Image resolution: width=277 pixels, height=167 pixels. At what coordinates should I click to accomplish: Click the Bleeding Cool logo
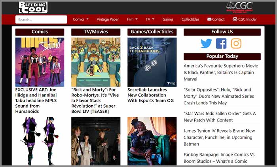(x=33, y=8)
